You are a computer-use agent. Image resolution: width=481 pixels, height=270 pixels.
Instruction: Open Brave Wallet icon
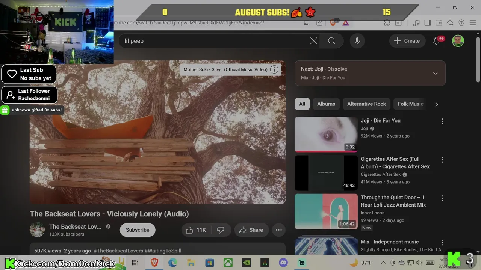439,22
